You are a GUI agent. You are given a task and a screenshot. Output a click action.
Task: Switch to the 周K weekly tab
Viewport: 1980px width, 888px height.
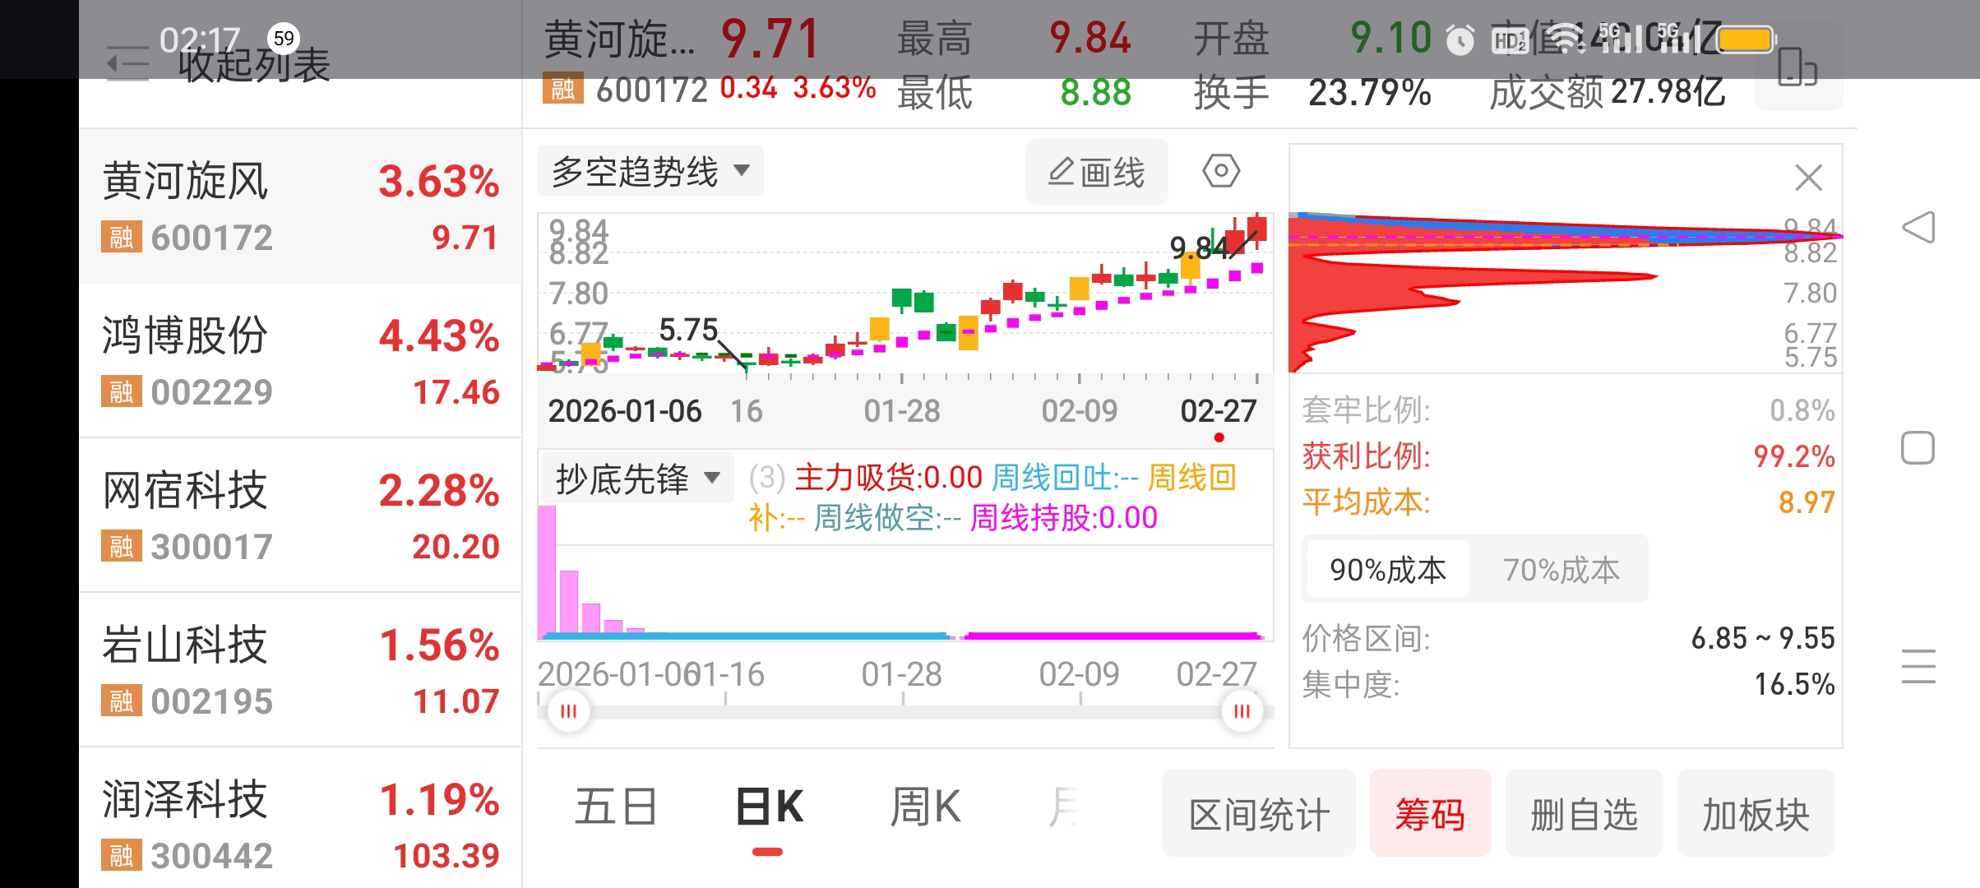(x=925, y=807)
